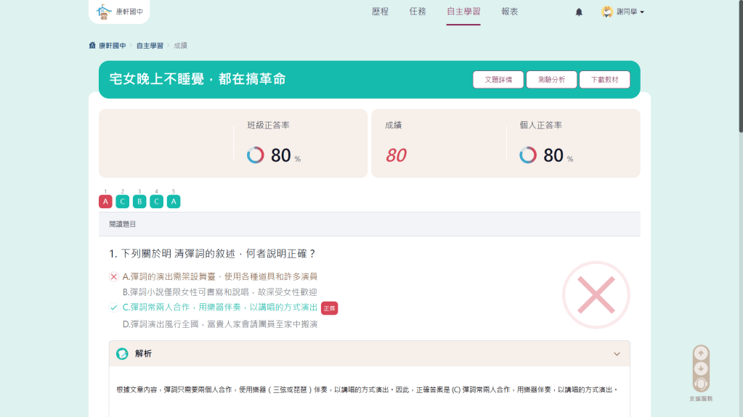Open the 報表 menu item
This screenshot has height=417, width=743.
tap(510, 12)
